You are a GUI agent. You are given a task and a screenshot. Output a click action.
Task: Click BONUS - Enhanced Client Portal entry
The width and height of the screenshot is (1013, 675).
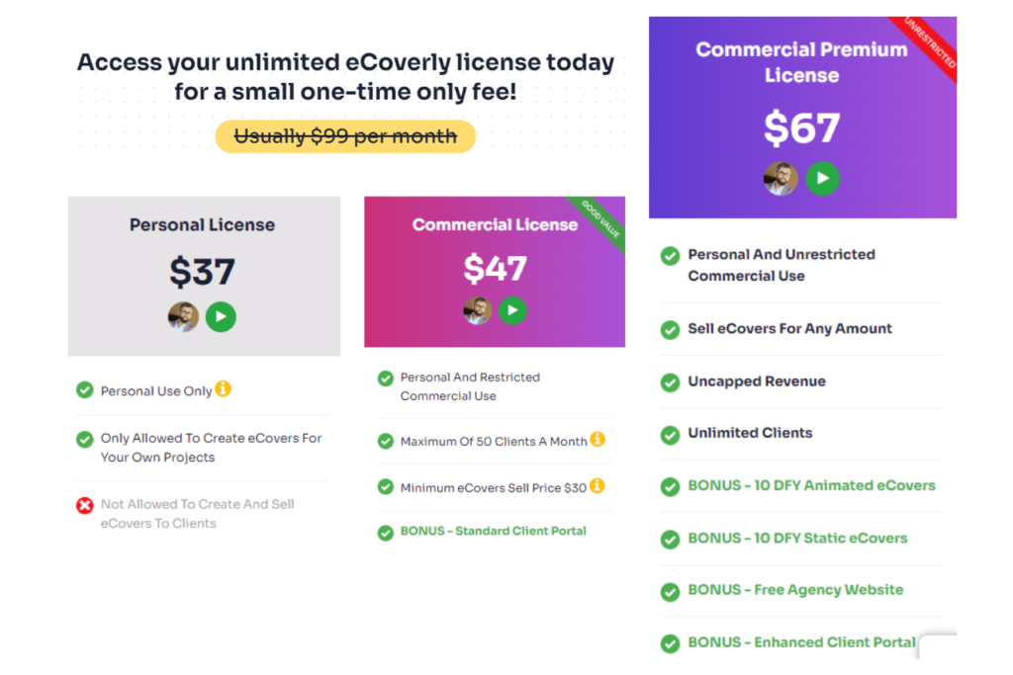[801, 641]
